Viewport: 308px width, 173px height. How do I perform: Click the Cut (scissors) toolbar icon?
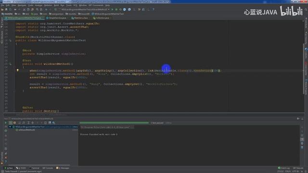24,10
